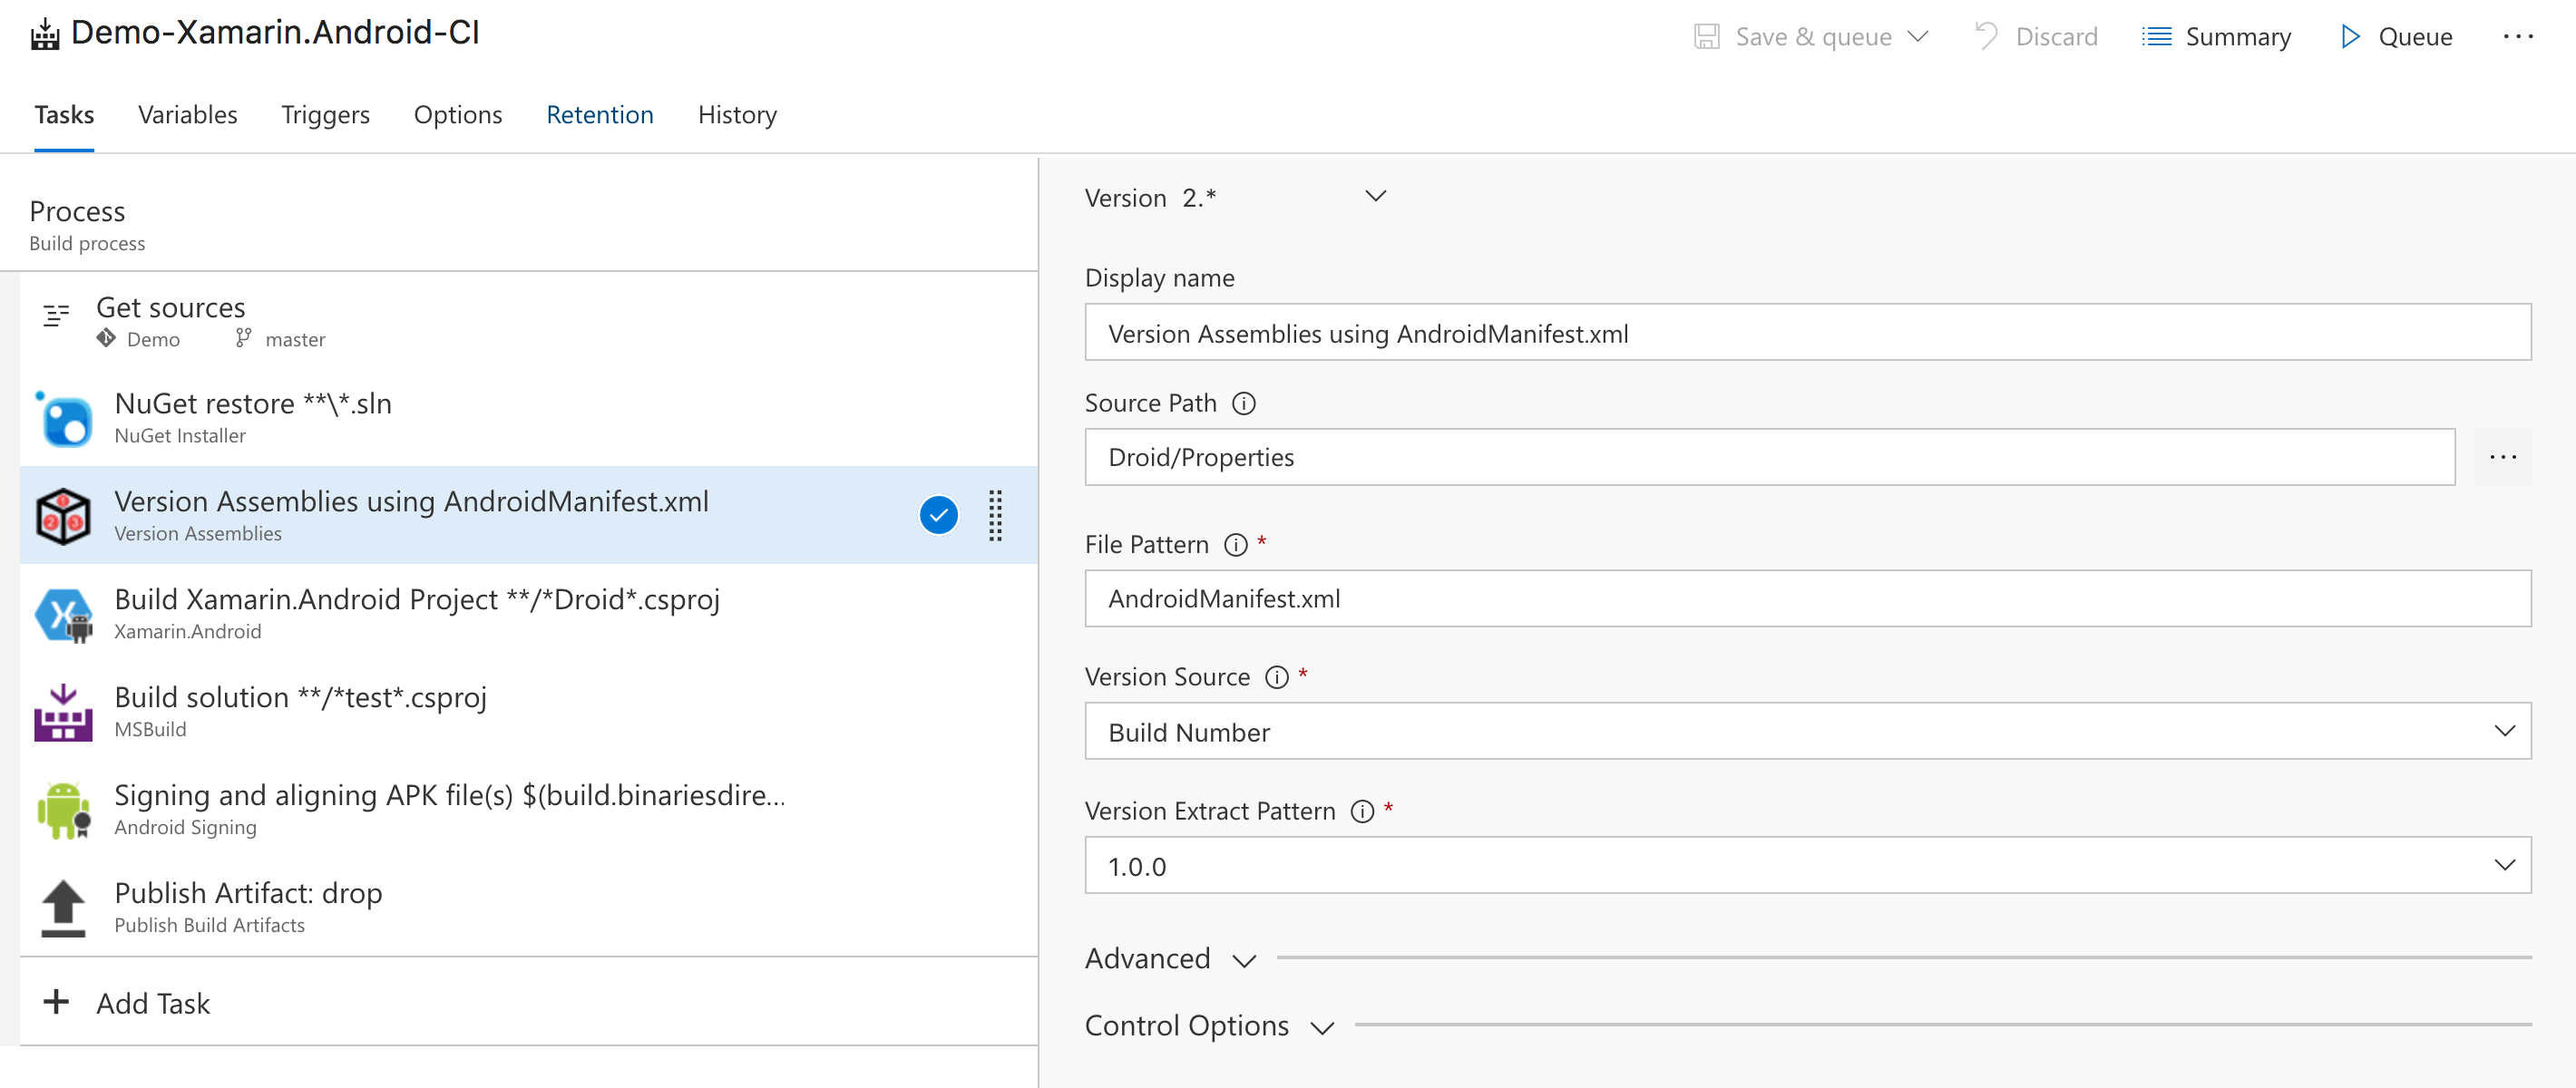Queue a new build
This screenshot has height=1088, width=2576.
pyautogui.click(x=2397, y=36)
